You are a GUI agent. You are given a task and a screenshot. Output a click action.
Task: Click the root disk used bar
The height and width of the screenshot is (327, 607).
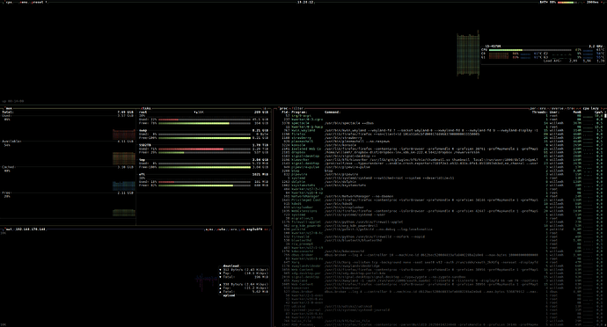[204, 120]
